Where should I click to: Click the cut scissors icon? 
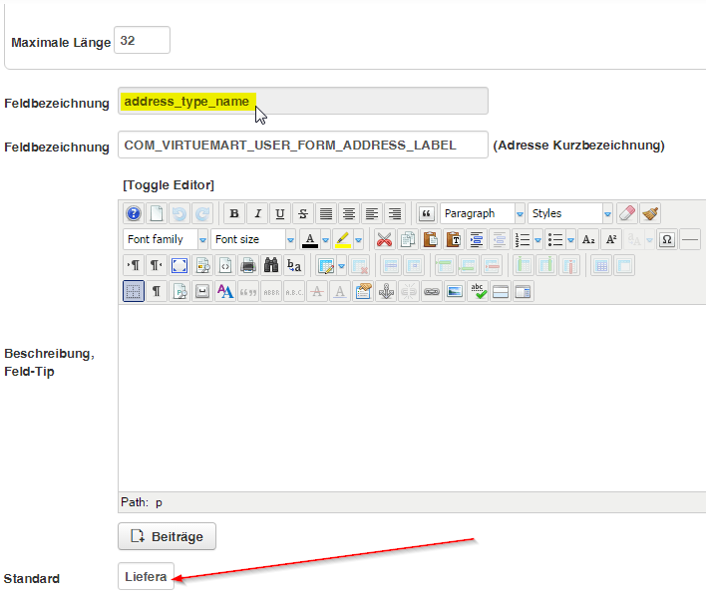click(x=384, y=239)
